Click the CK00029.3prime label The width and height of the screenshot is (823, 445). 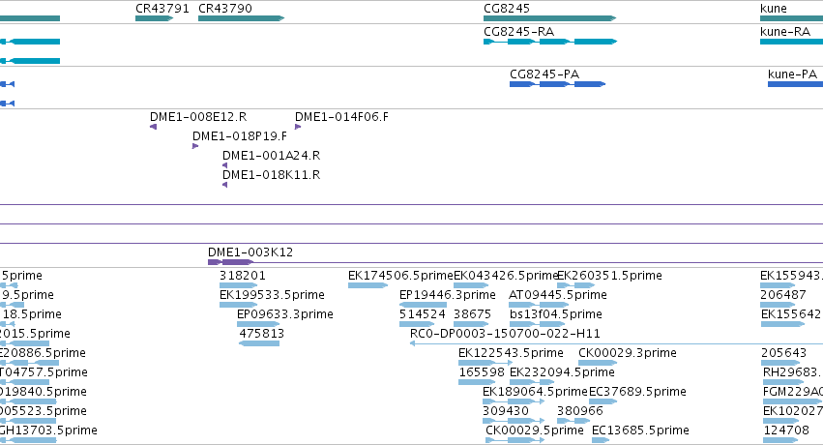[628, 353]
